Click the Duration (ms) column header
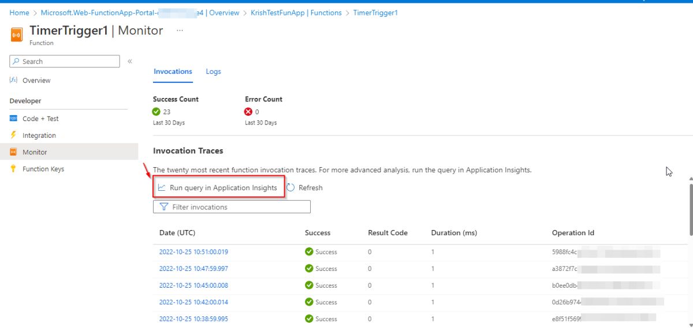The width and height of the screenshot is (693, 328). click(x=454, y=233)
